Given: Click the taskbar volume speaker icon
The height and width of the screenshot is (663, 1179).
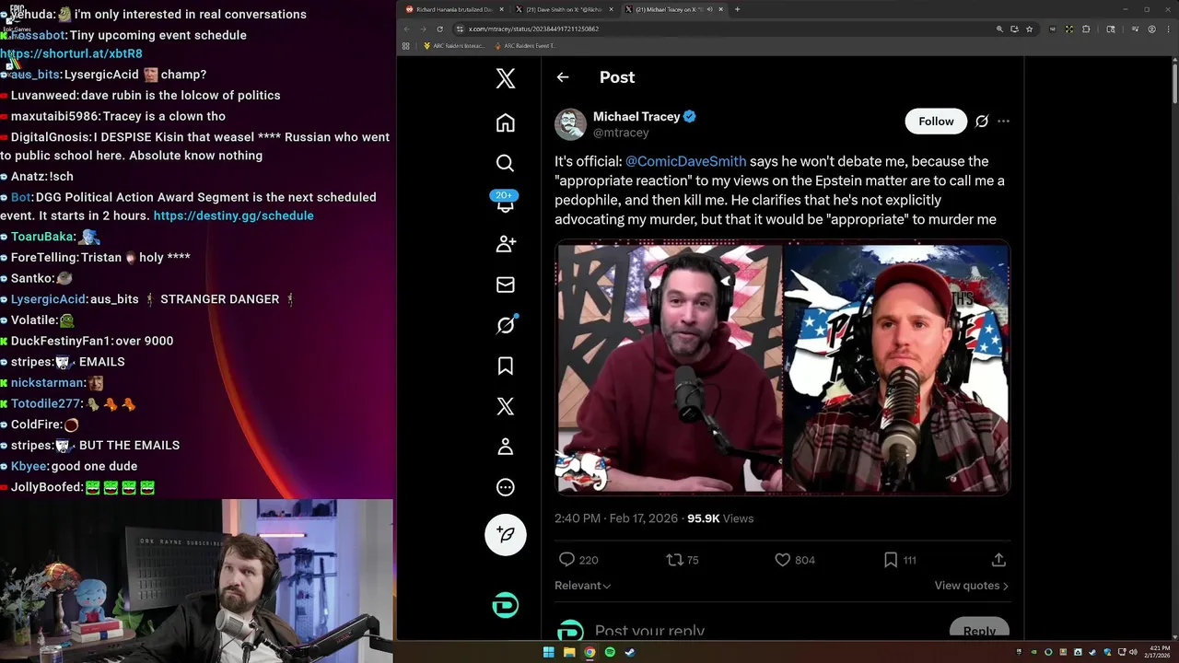Looking at the screenshot, I should pos(1134,652).
